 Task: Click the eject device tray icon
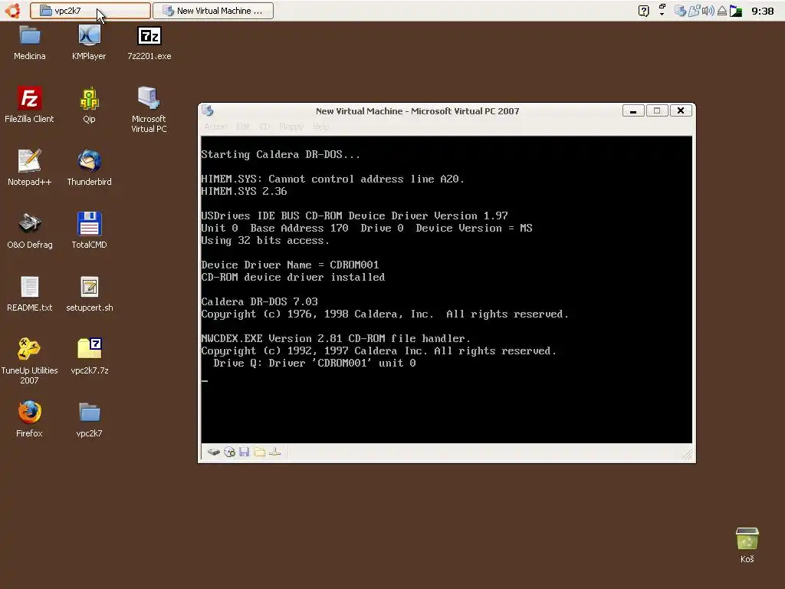(722, 11)
